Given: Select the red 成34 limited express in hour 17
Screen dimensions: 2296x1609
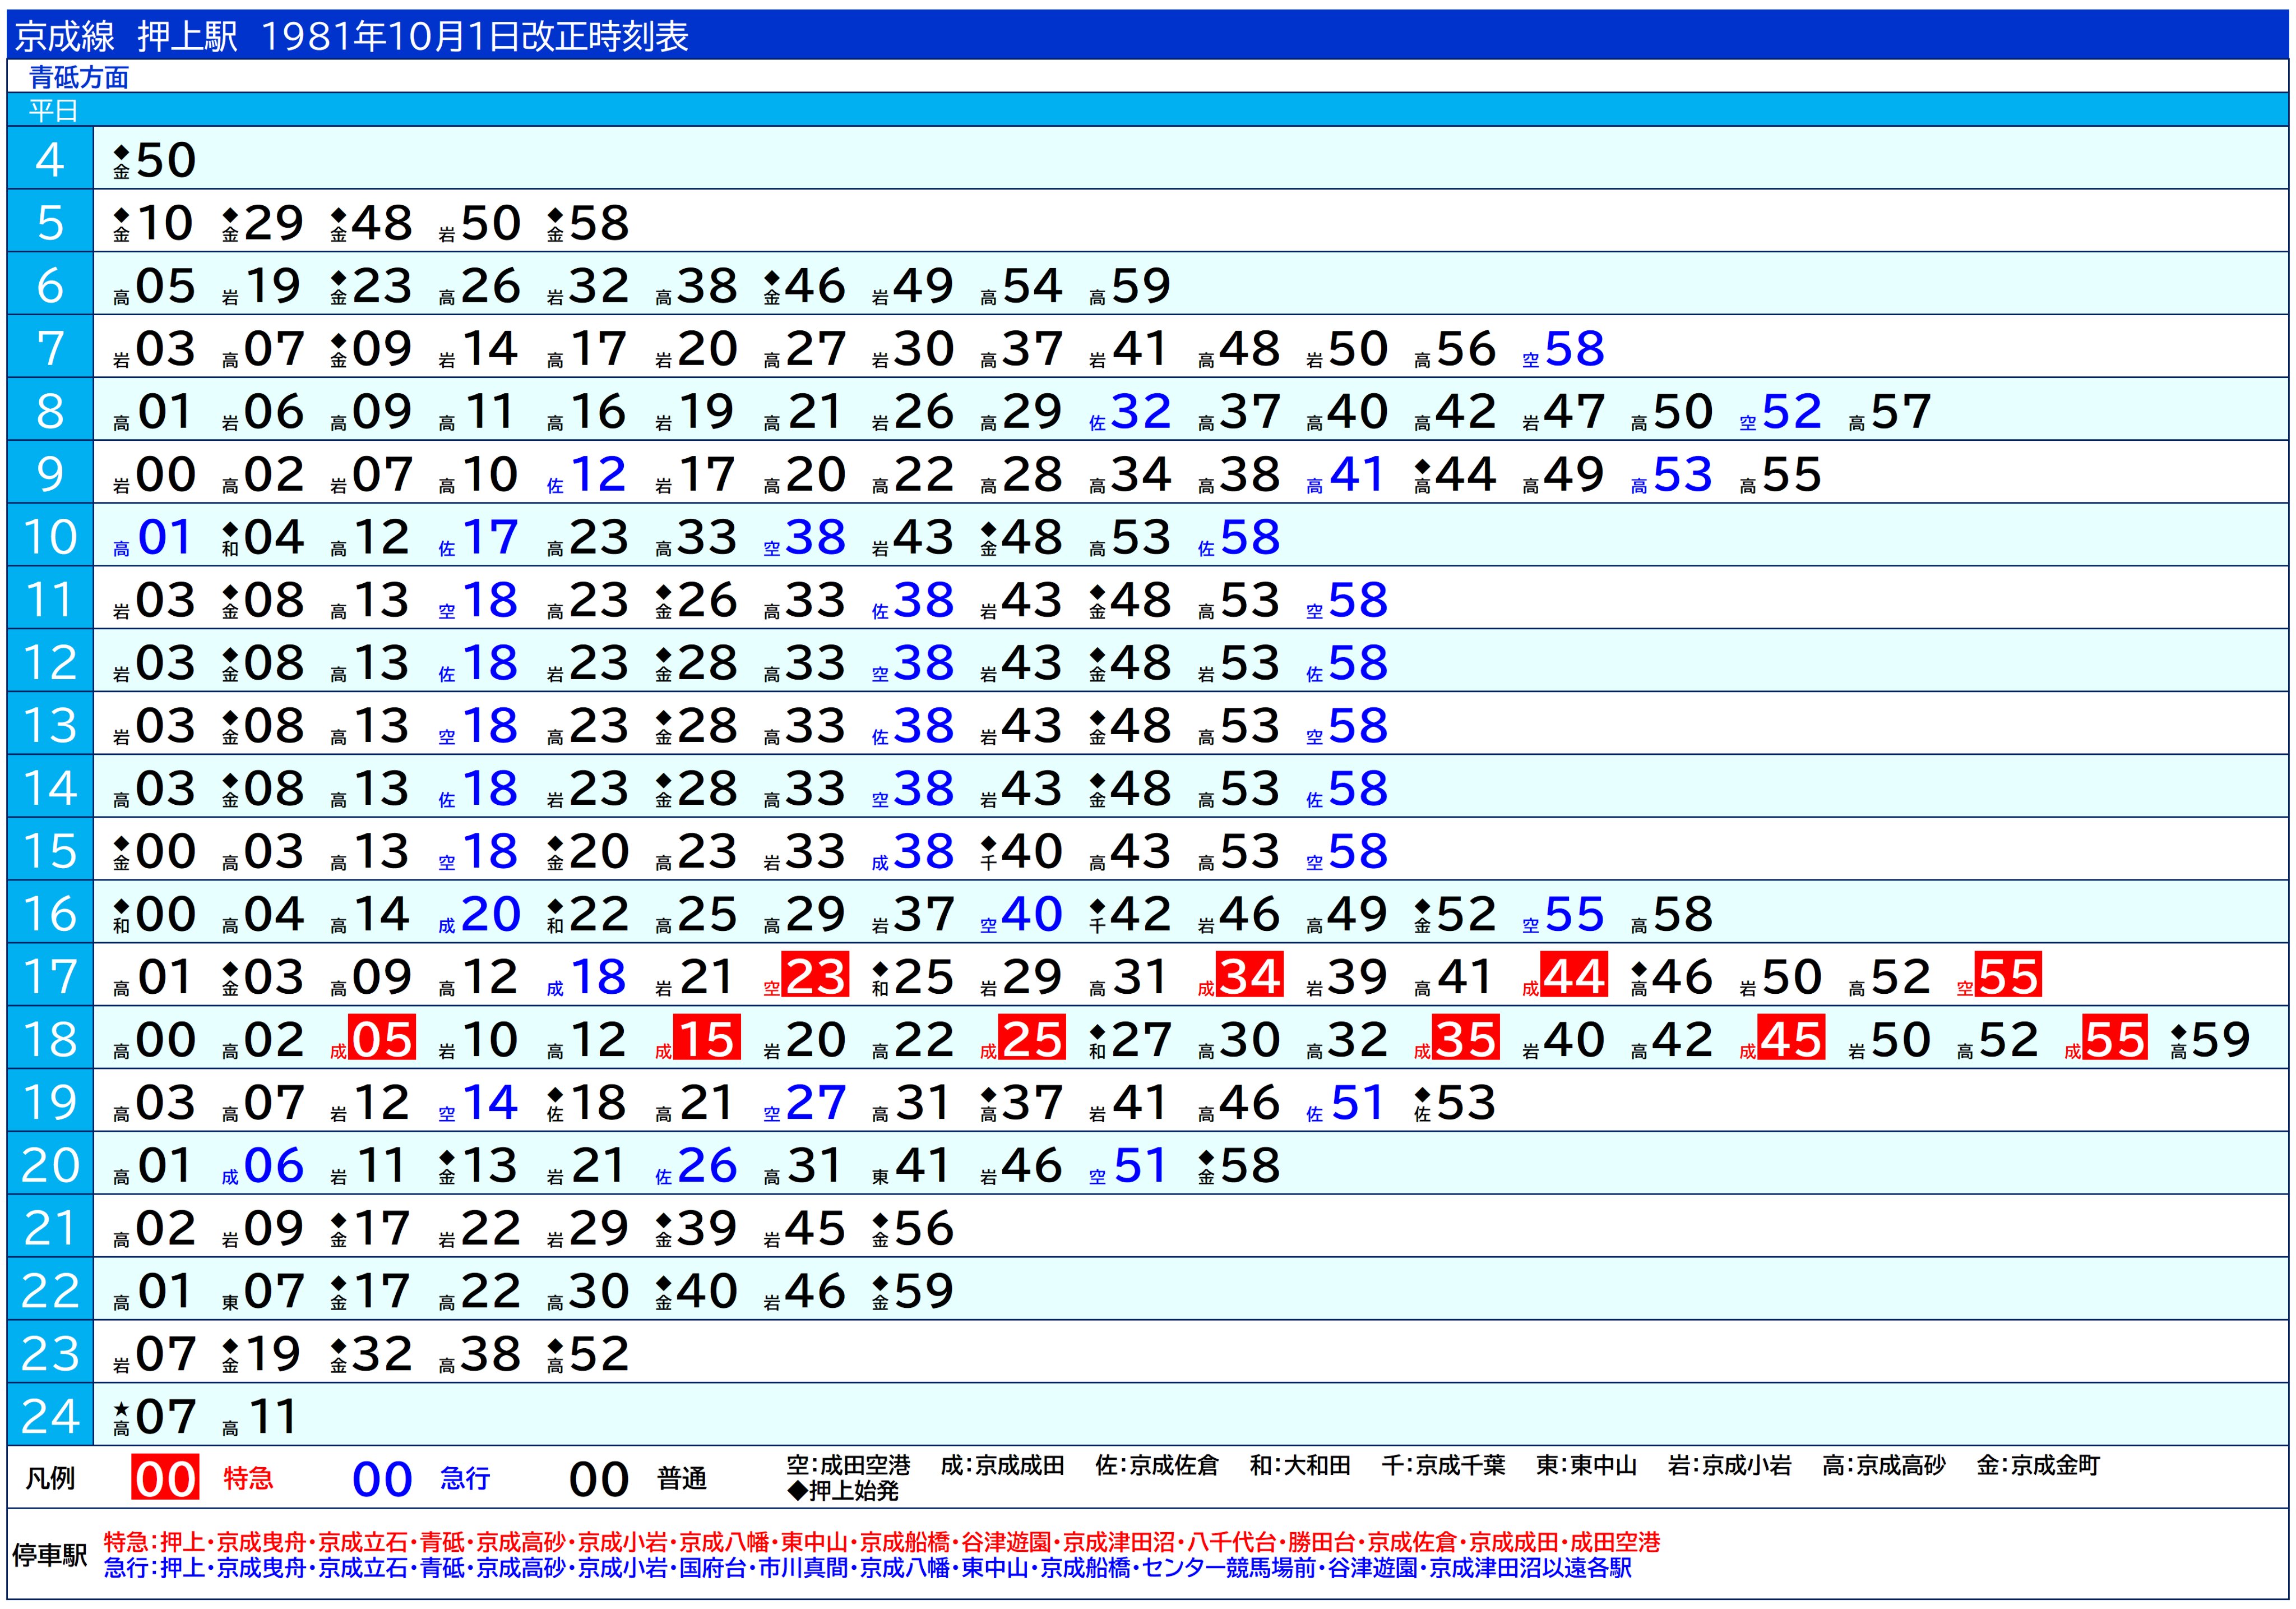Looking at the screenshot, I should [x=1240, y=976].
